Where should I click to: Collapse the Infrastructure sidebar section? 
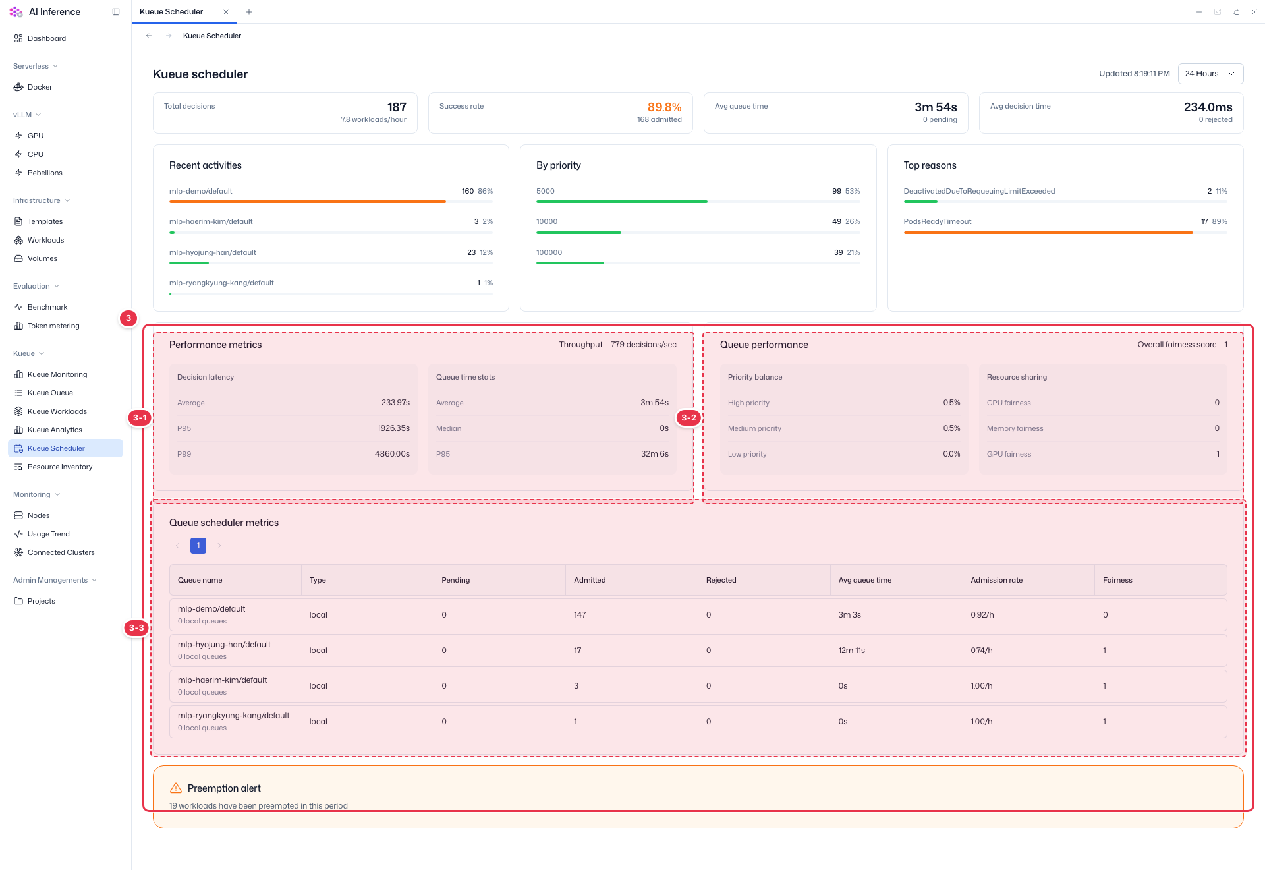(42, 200)
